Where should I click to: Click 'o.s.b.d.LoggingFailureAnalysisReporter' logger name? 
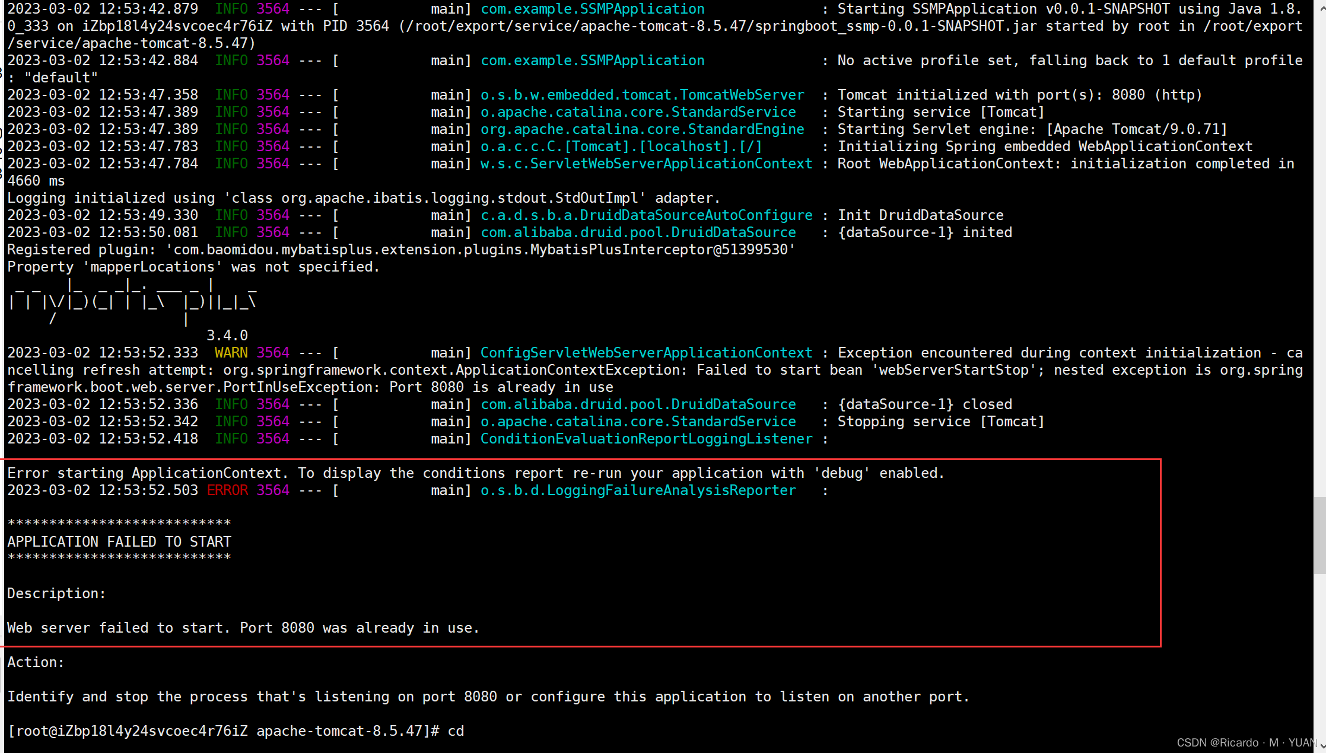pos(638,490)
